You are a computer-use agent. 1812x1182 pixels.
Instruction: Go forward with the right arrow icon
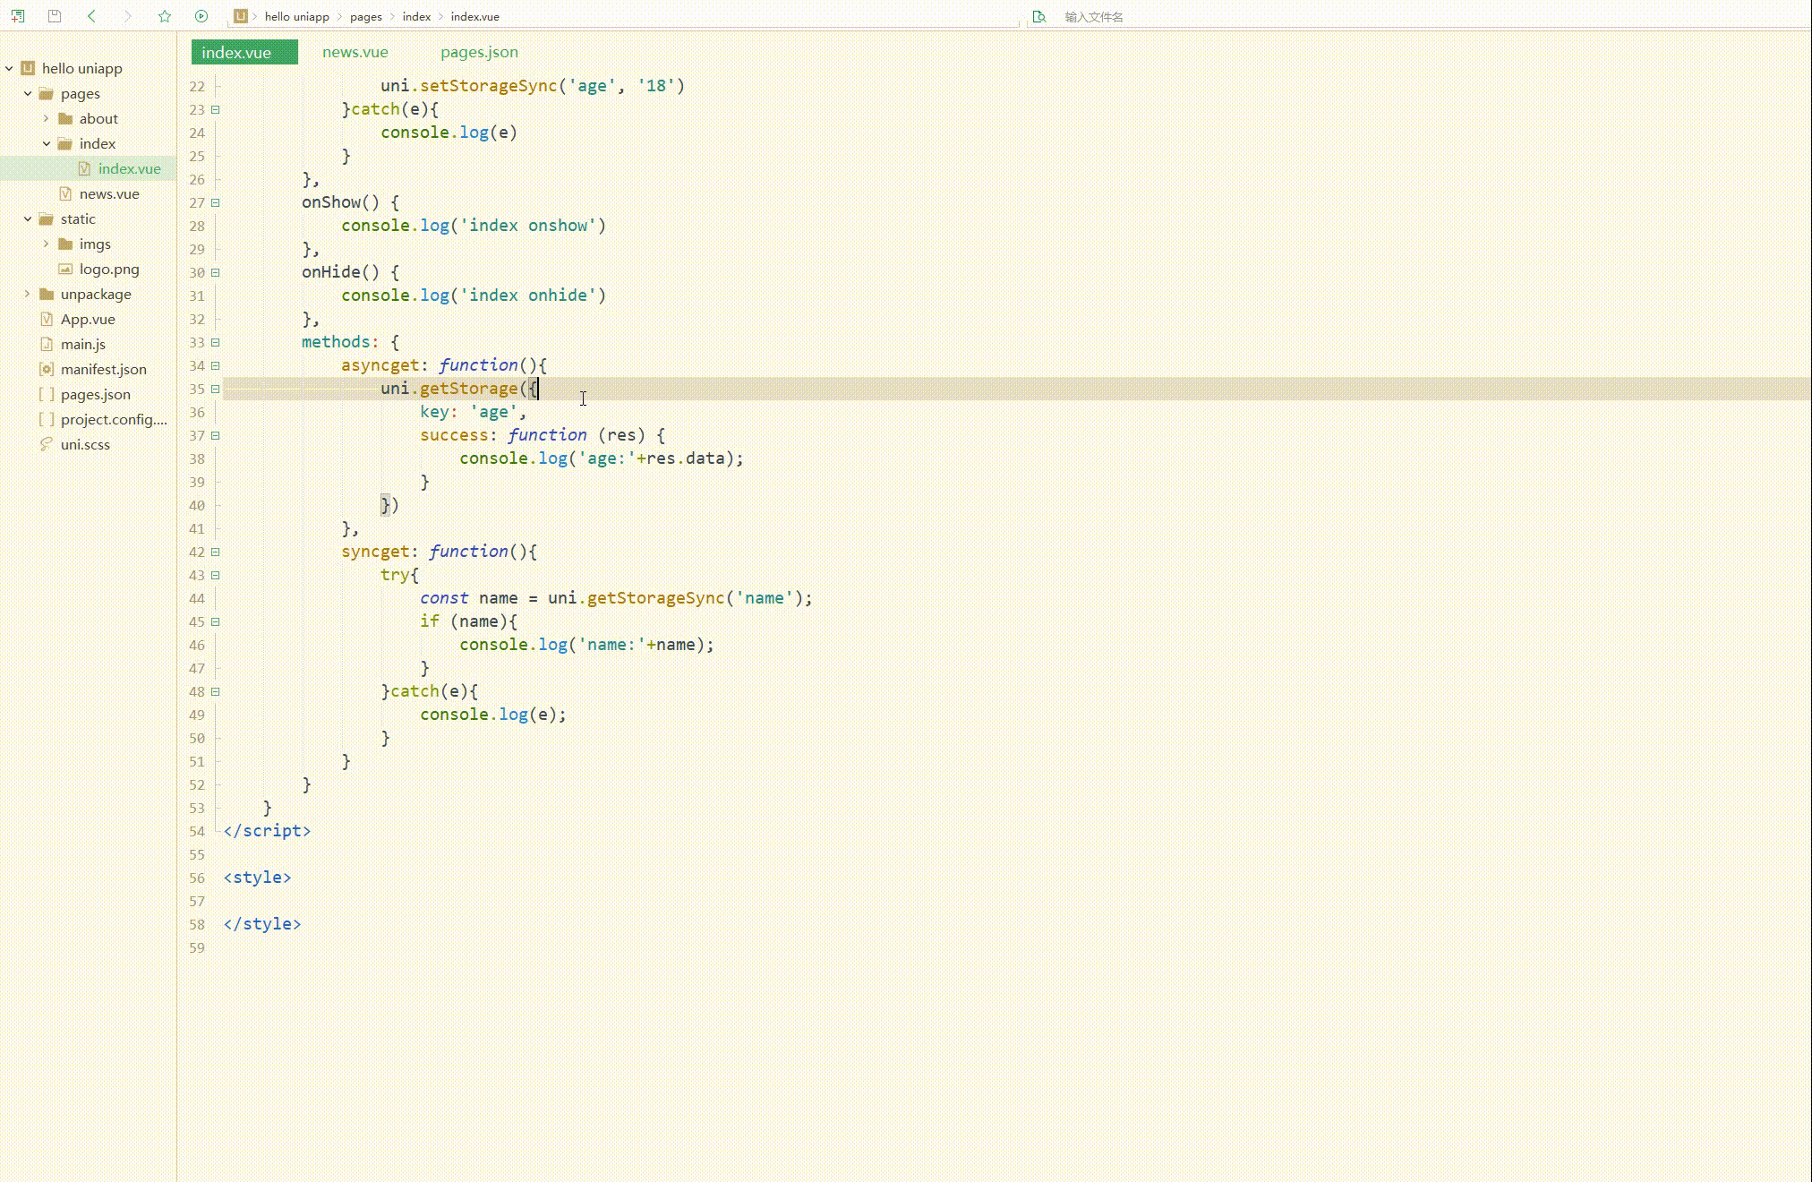click(x=127, y=16)
